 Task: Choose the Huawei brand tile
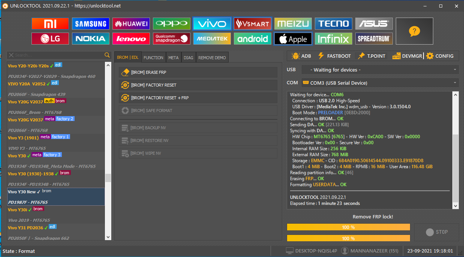(131, 24)
